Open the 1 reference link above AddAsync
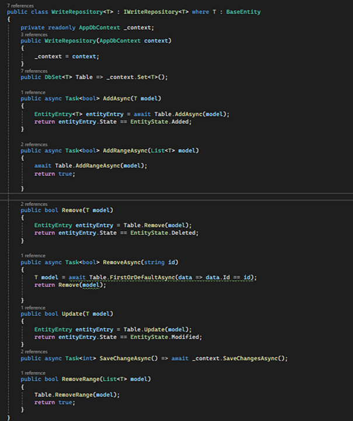 pos(33,92)
